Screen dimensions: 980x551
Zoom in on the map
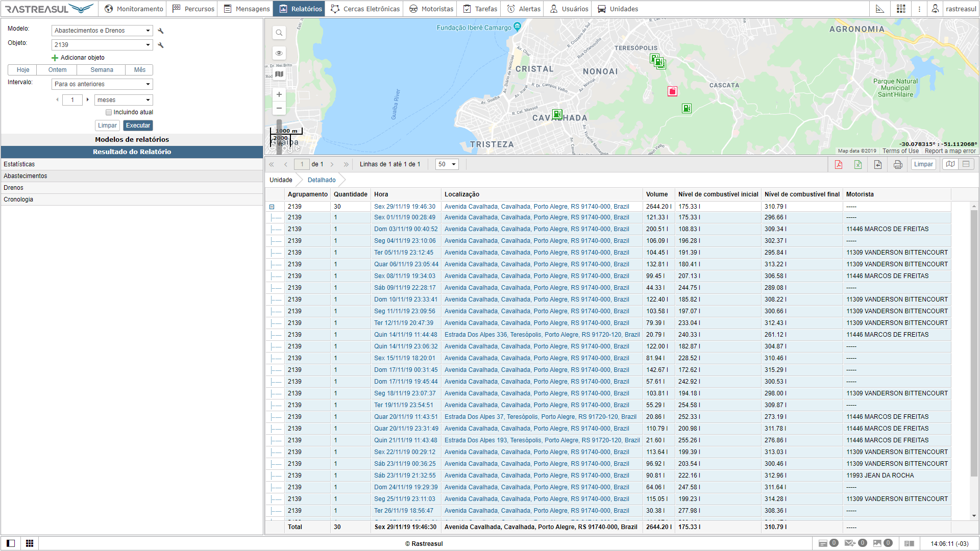point(279,94)
